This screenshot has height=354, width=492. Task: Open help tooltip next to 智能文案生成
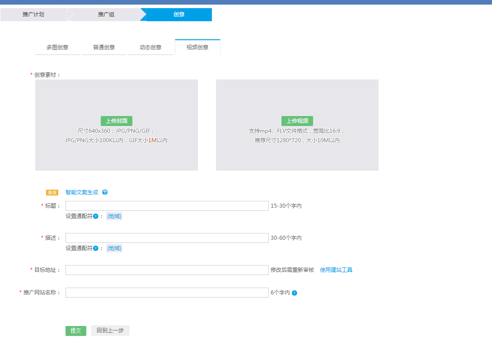pyautogui.click(x=104, y=192)
